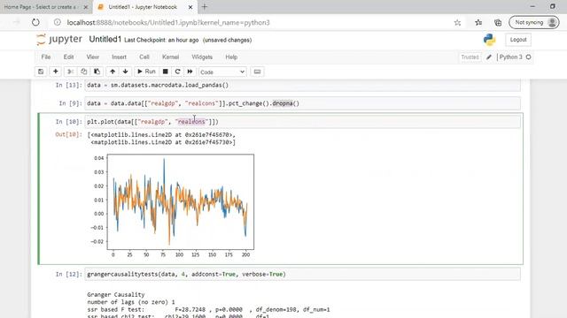The width and height of the screenshot is (567, 318).
Task: Add this page to favorites star icon
Action: pyautogui.click(x=457, y=22)
